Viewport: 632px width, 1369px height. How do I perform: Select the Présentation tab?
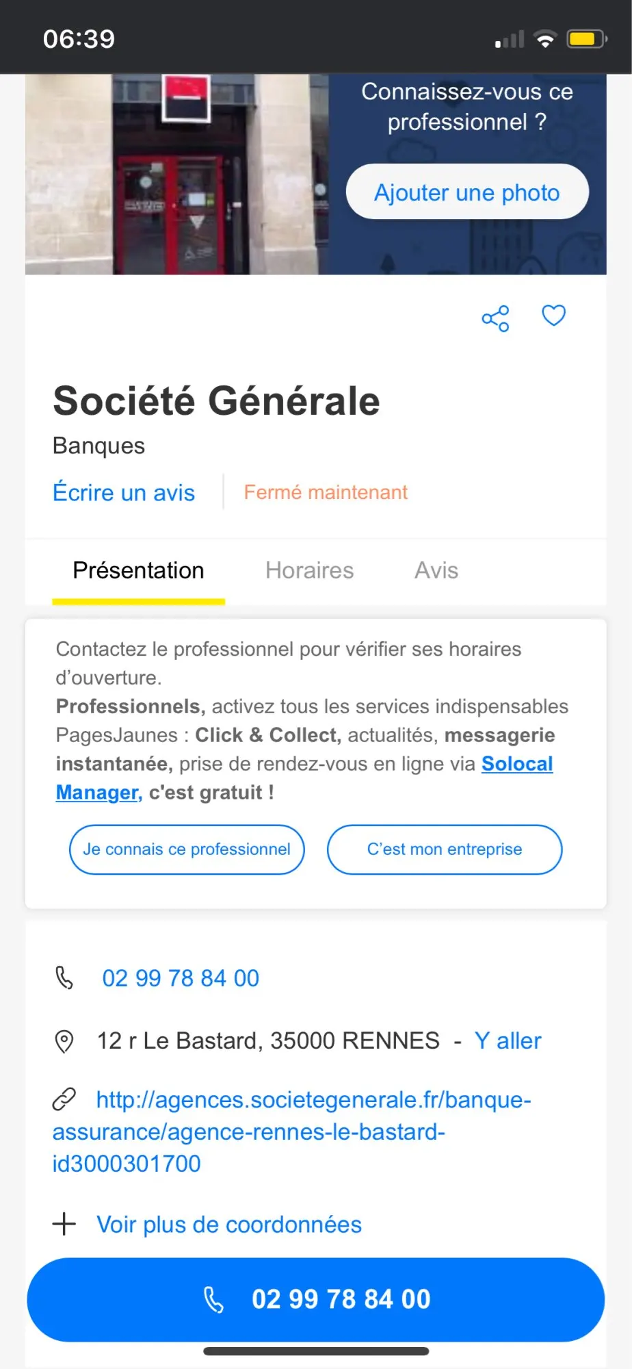coord(139,570)
